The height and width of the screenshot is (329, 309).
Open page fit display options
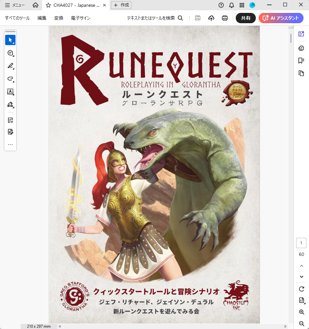pyautogui.click(x=302, y=300)
